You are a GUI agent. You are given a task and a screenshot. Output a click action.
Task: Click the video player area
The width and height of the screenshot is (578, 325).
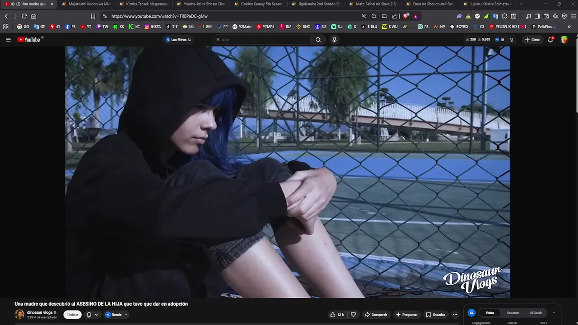[288, 172]
